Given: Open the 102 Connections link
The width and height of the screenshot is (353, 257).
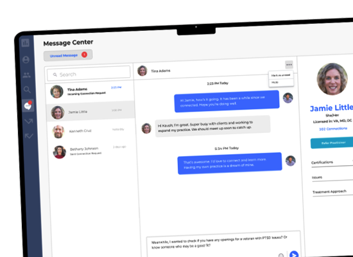Looking at the screenshot, I should [333, 128].
